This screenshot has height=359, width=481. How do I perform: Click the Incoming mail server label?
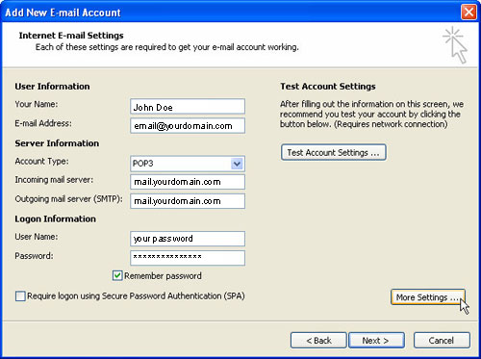[54, 180]
